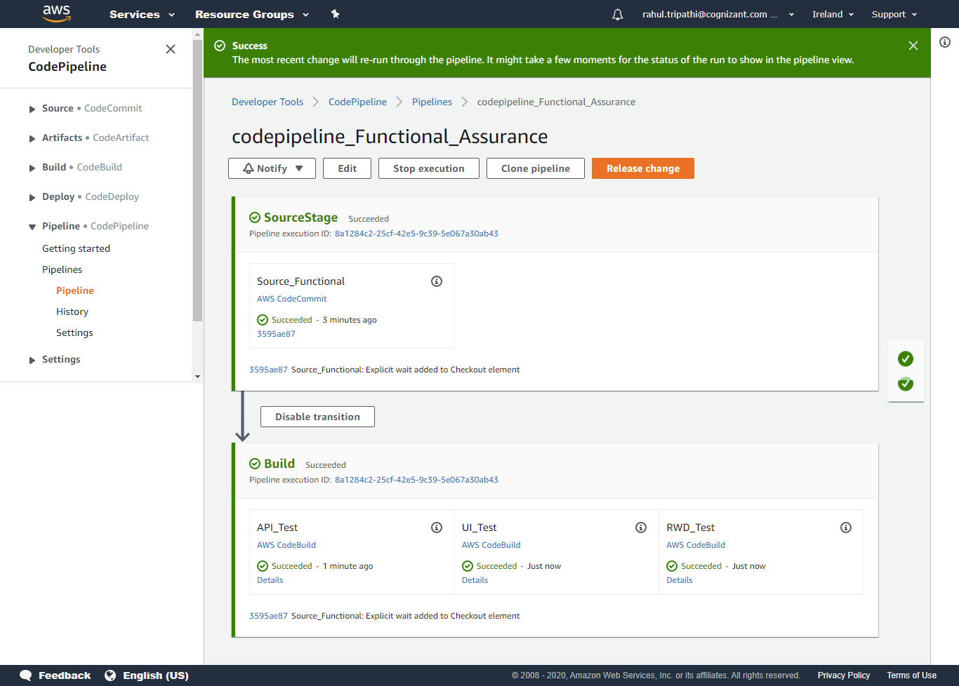Click Feedback in the footer
The width and height of the screenshot is (959, 686).
pyautogui.click(x=65, y=675)
